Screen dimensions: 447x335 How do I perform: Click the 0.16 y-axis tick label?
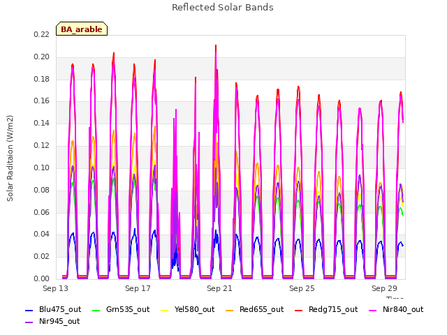42,100
